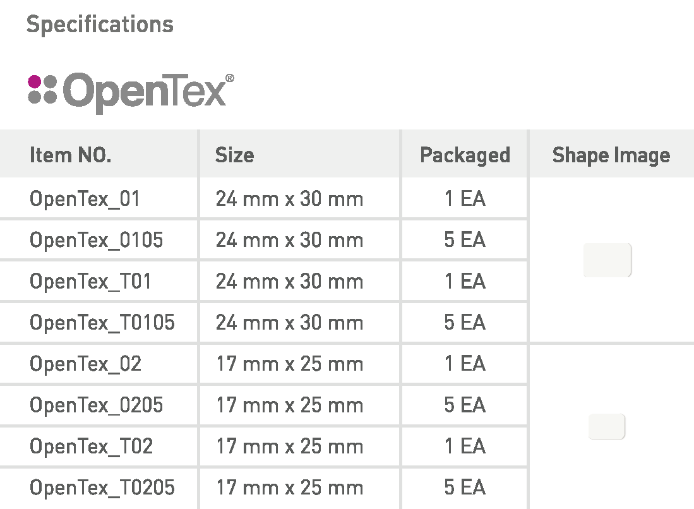Click item OpenTex_T02
The width and height of the screenshot is (694, 509).
tap(91, 446)
